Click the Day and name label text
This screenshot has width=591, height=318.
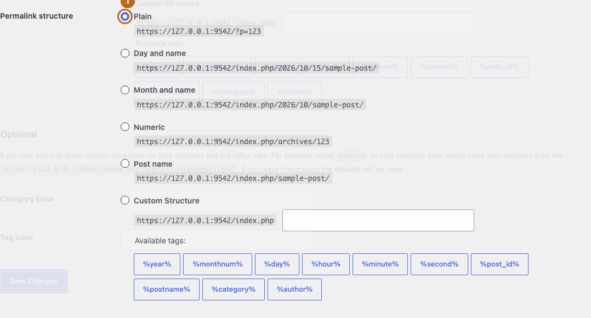(x=160, y=53)
